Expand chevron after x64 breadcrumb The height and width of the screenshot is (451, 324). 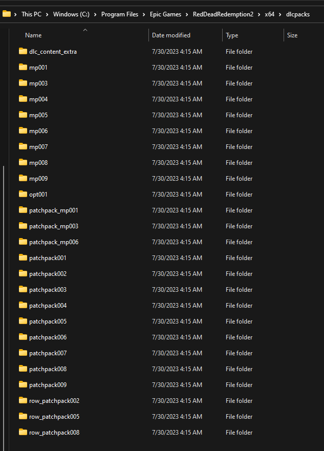280,14
